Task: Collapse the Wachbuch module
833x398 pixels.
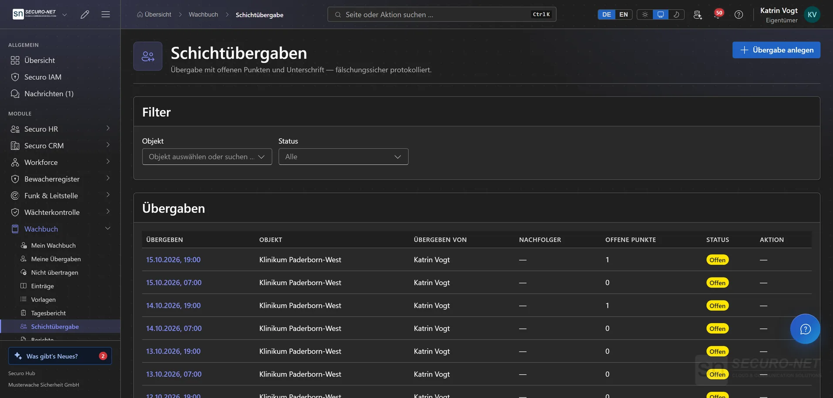Action: pos(60,229)
